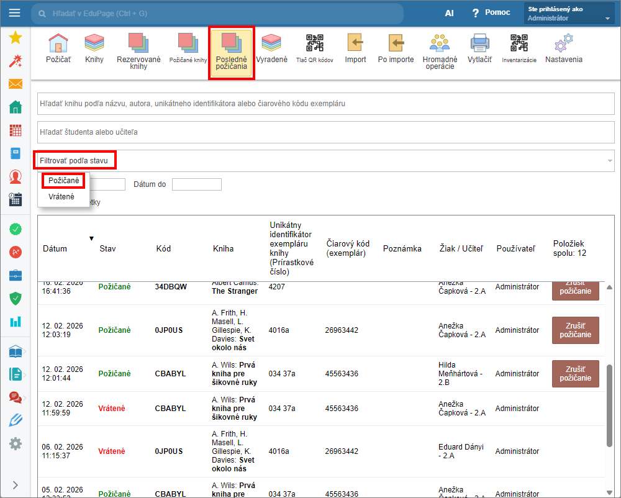This screenshot has height=498, width=621.
Task: Expand the Filtrovať podľa stavu dropdown
Action: click(325, 161)
